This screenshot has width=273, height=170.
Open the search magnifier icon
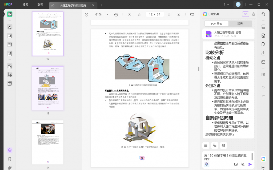pyautogui.click(x=263, y=14)
